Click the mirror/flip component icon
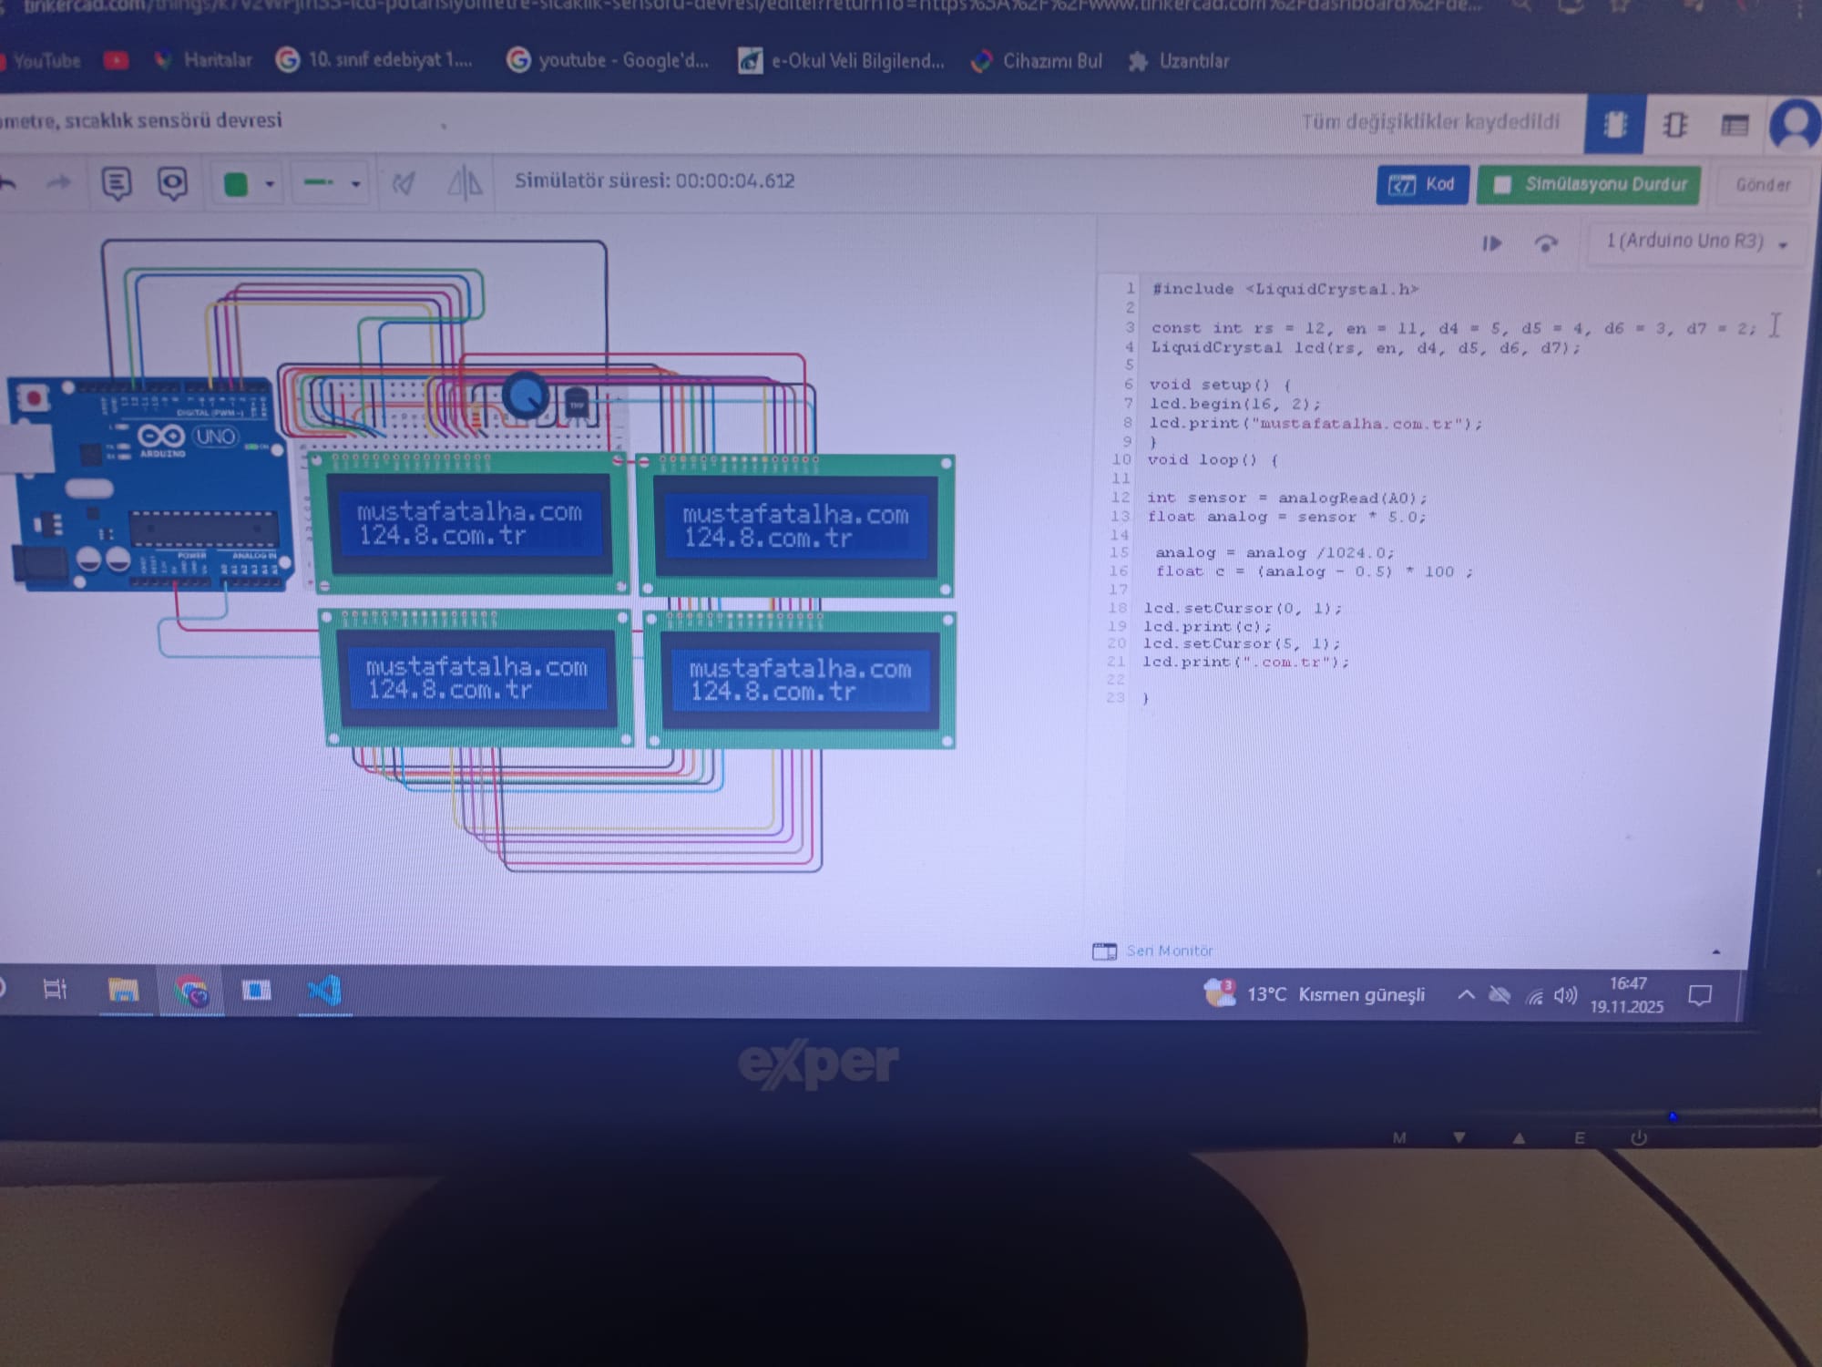The width and height of the screenshot is (1822, 1367). click(465, 183)
